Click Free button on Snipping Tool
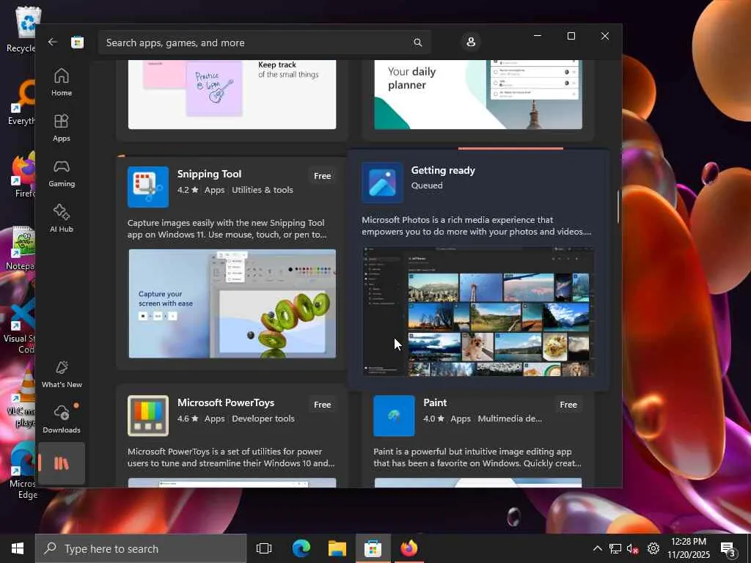 tap(323, 176)
